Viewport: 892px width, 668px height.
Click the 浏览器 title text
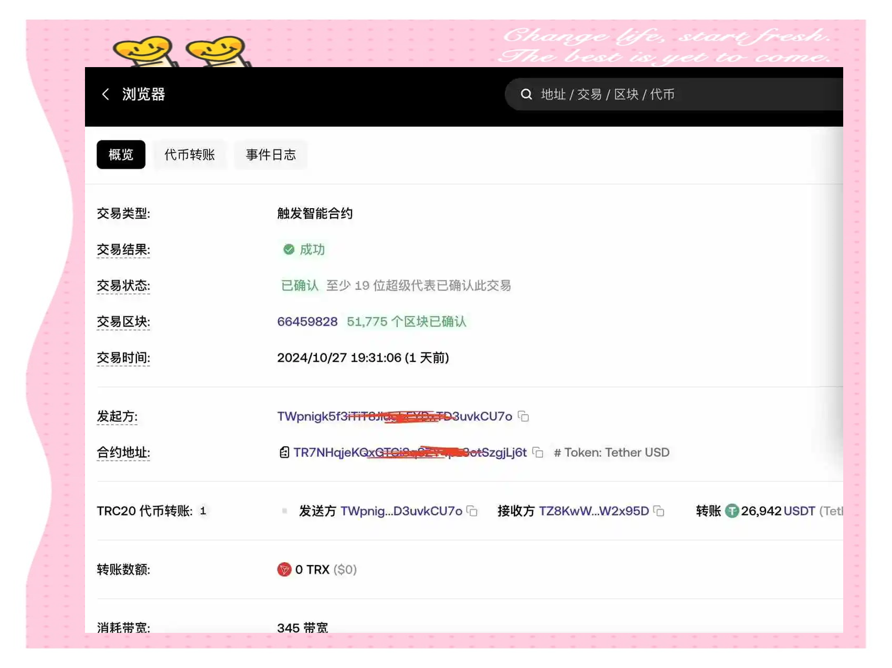click(143, 94)
